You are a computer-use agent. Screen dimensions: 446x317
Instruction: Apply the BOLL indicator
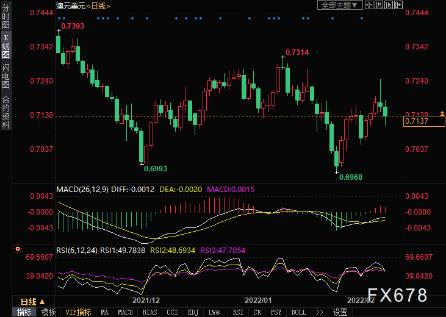tap(299, 312)
